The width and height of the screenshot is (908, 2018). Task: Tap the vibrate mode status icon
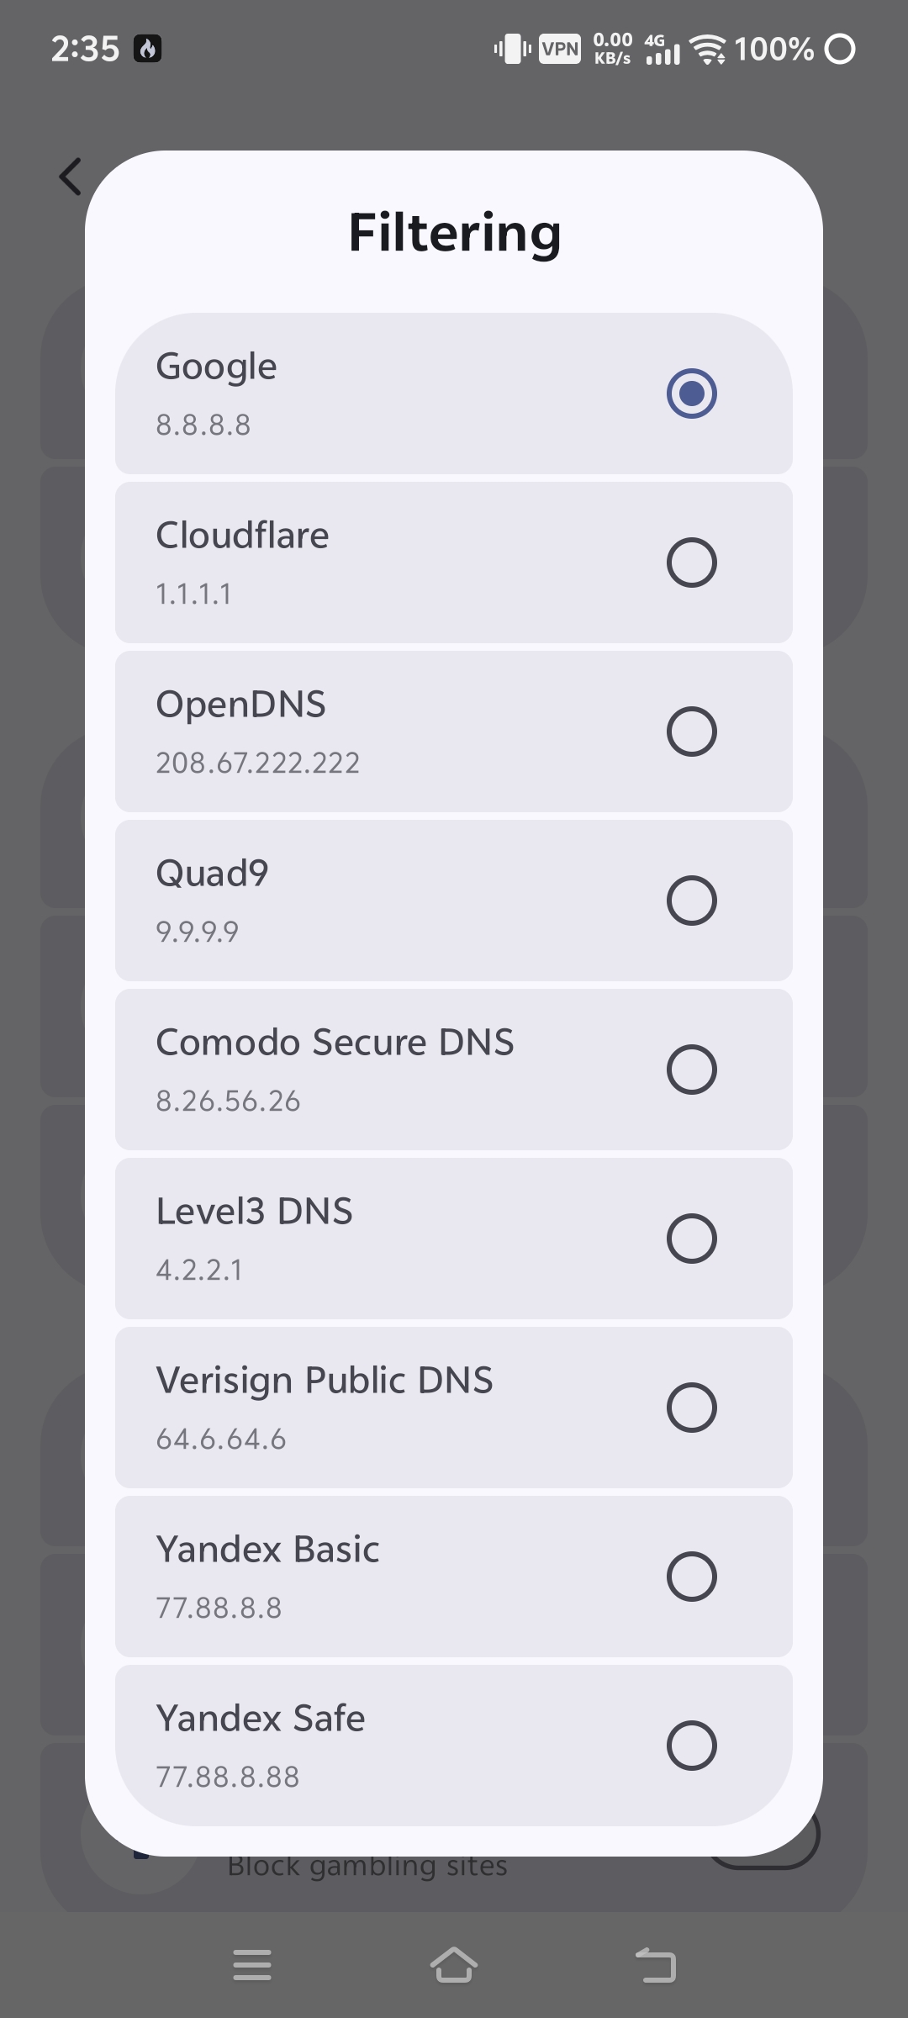coord(512,49)
